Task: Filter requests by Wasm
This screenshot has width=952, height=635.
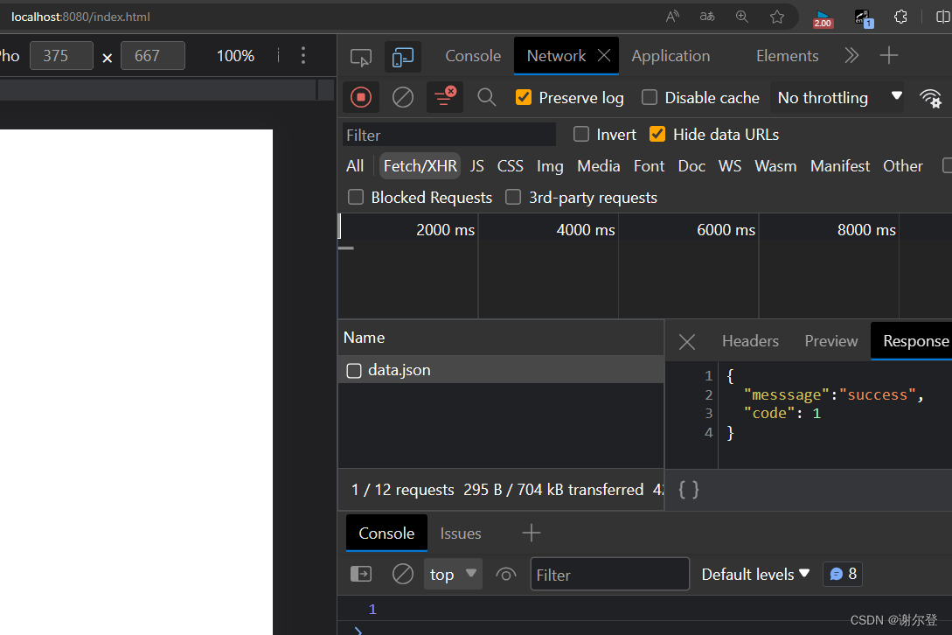Action: [775, 166]
